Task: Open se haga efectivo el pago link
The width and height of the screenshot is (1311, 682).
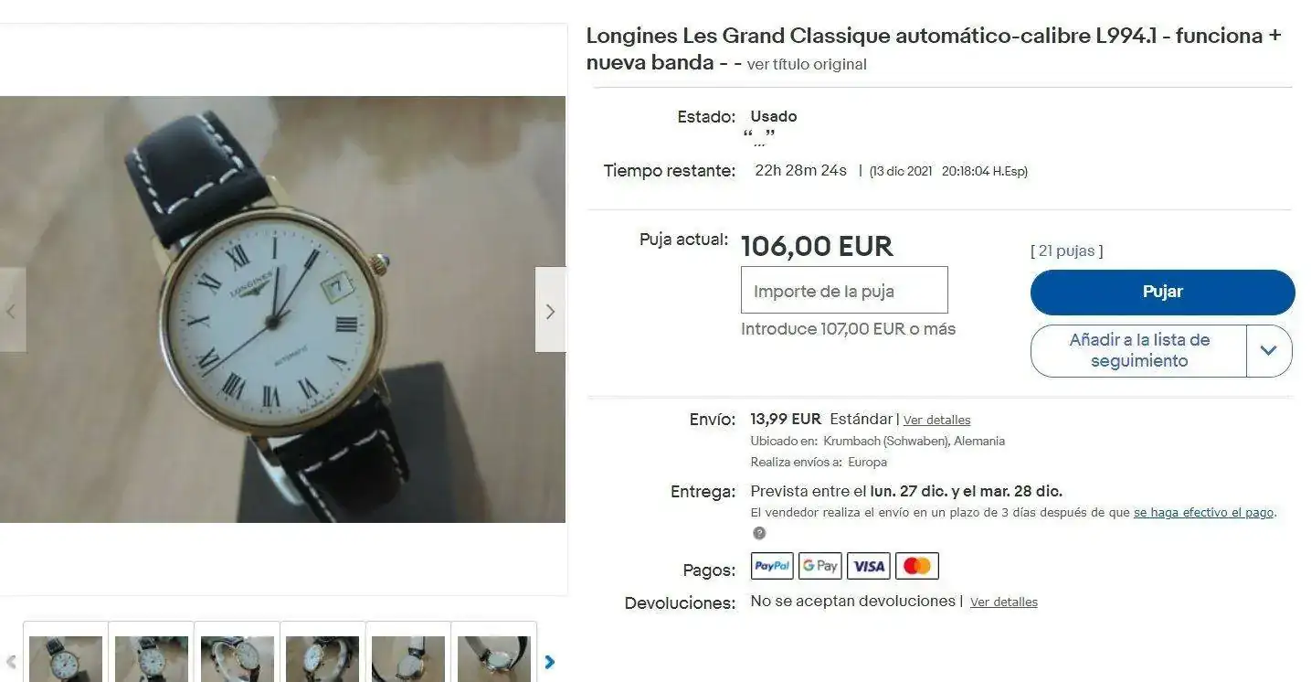Action: tap(1204, 513)
